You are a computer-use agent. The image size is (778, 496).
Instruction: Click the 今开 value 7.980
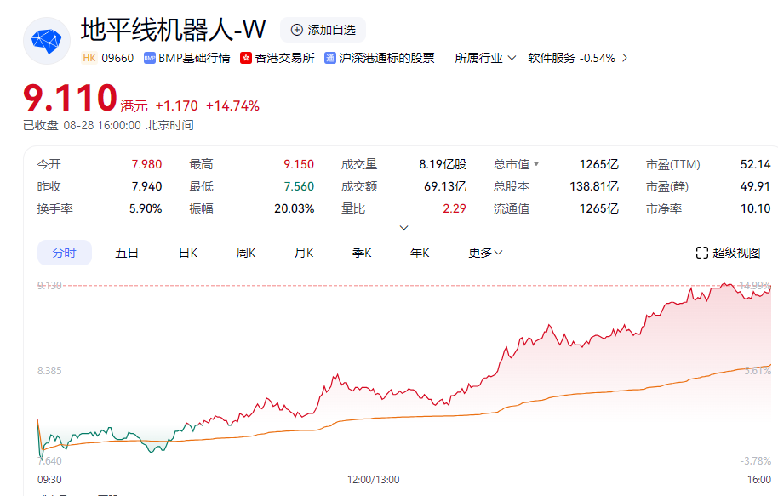click(146, 164)
